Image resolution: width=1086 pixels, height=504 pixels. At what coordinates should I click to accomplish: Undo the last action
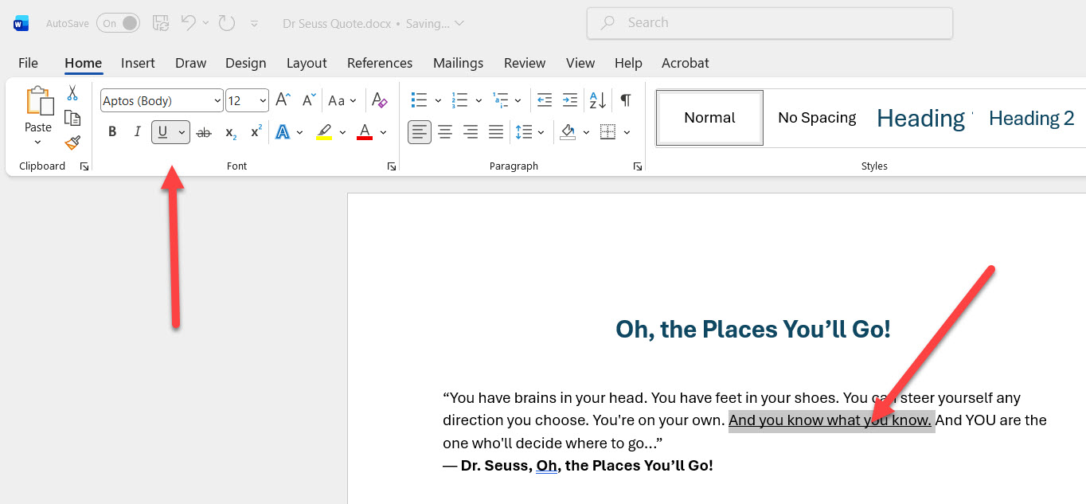click(189, 23)
